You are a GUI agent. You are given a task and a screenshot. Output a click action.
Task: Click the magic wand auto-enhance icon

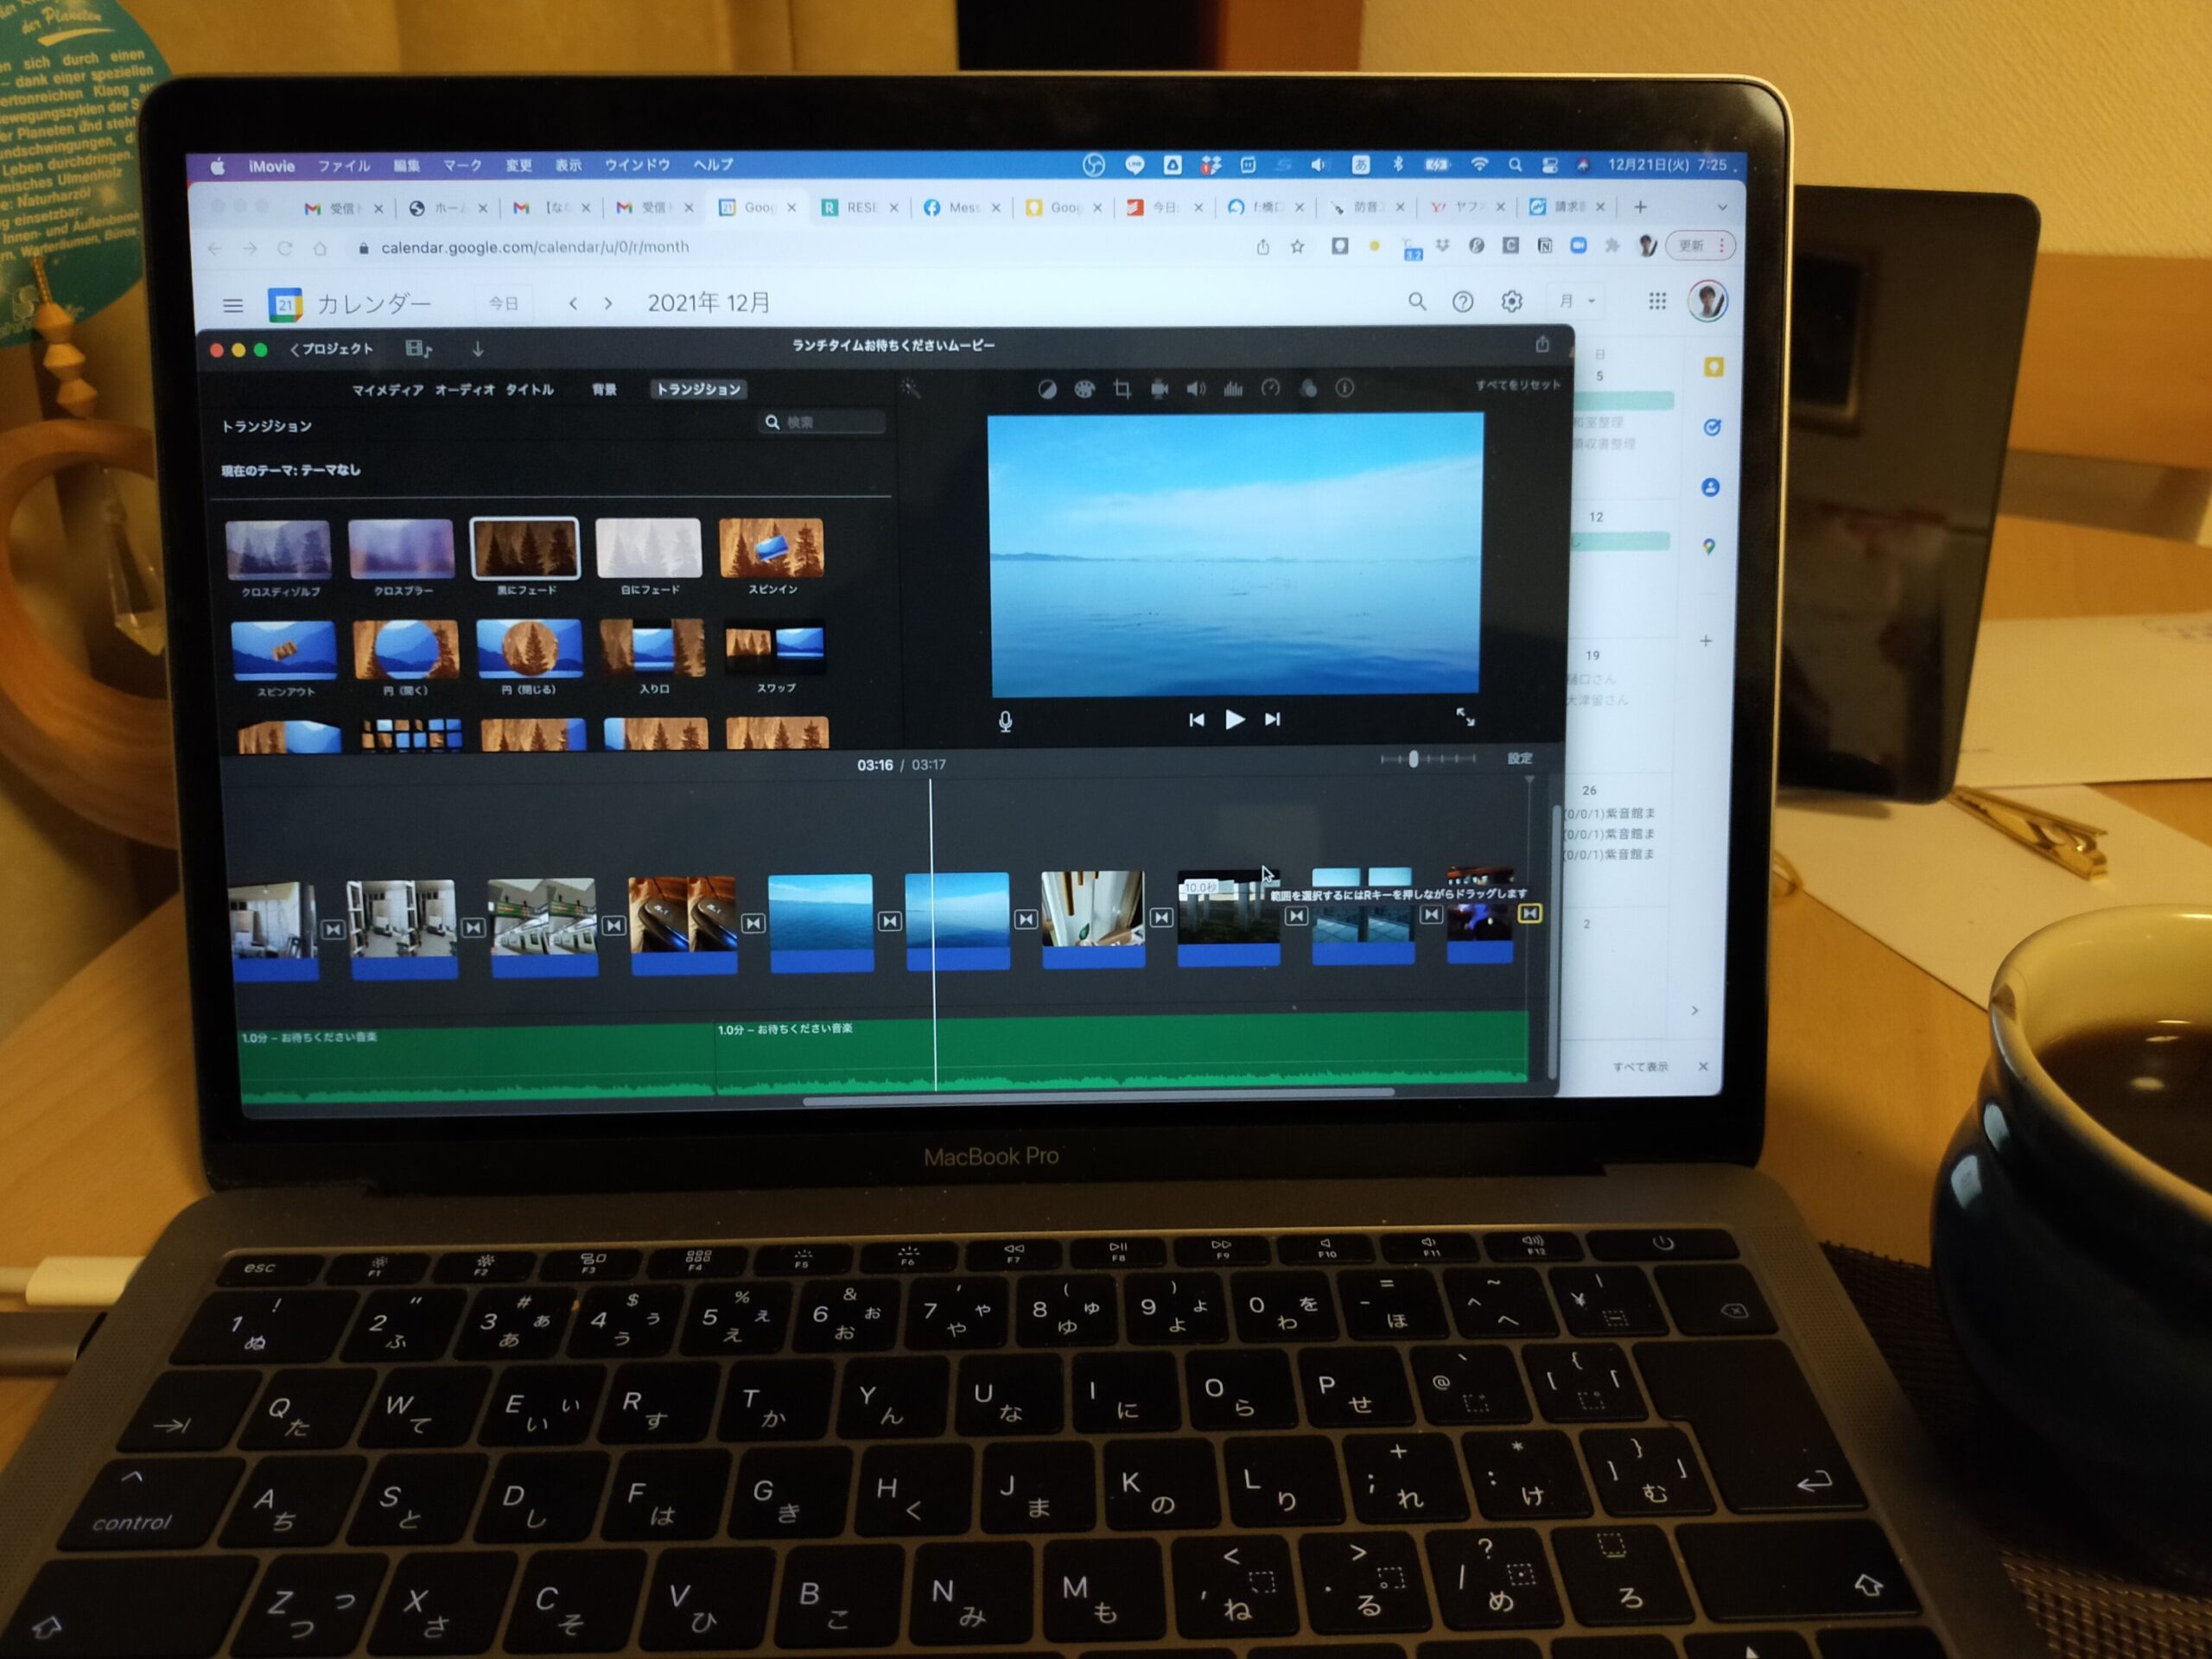click(x=910, y=388)
